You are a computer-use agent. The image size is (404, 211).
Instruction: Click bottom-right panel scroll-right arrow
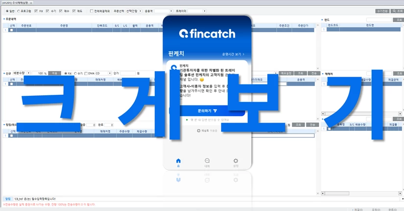click(x=400, y=193)
